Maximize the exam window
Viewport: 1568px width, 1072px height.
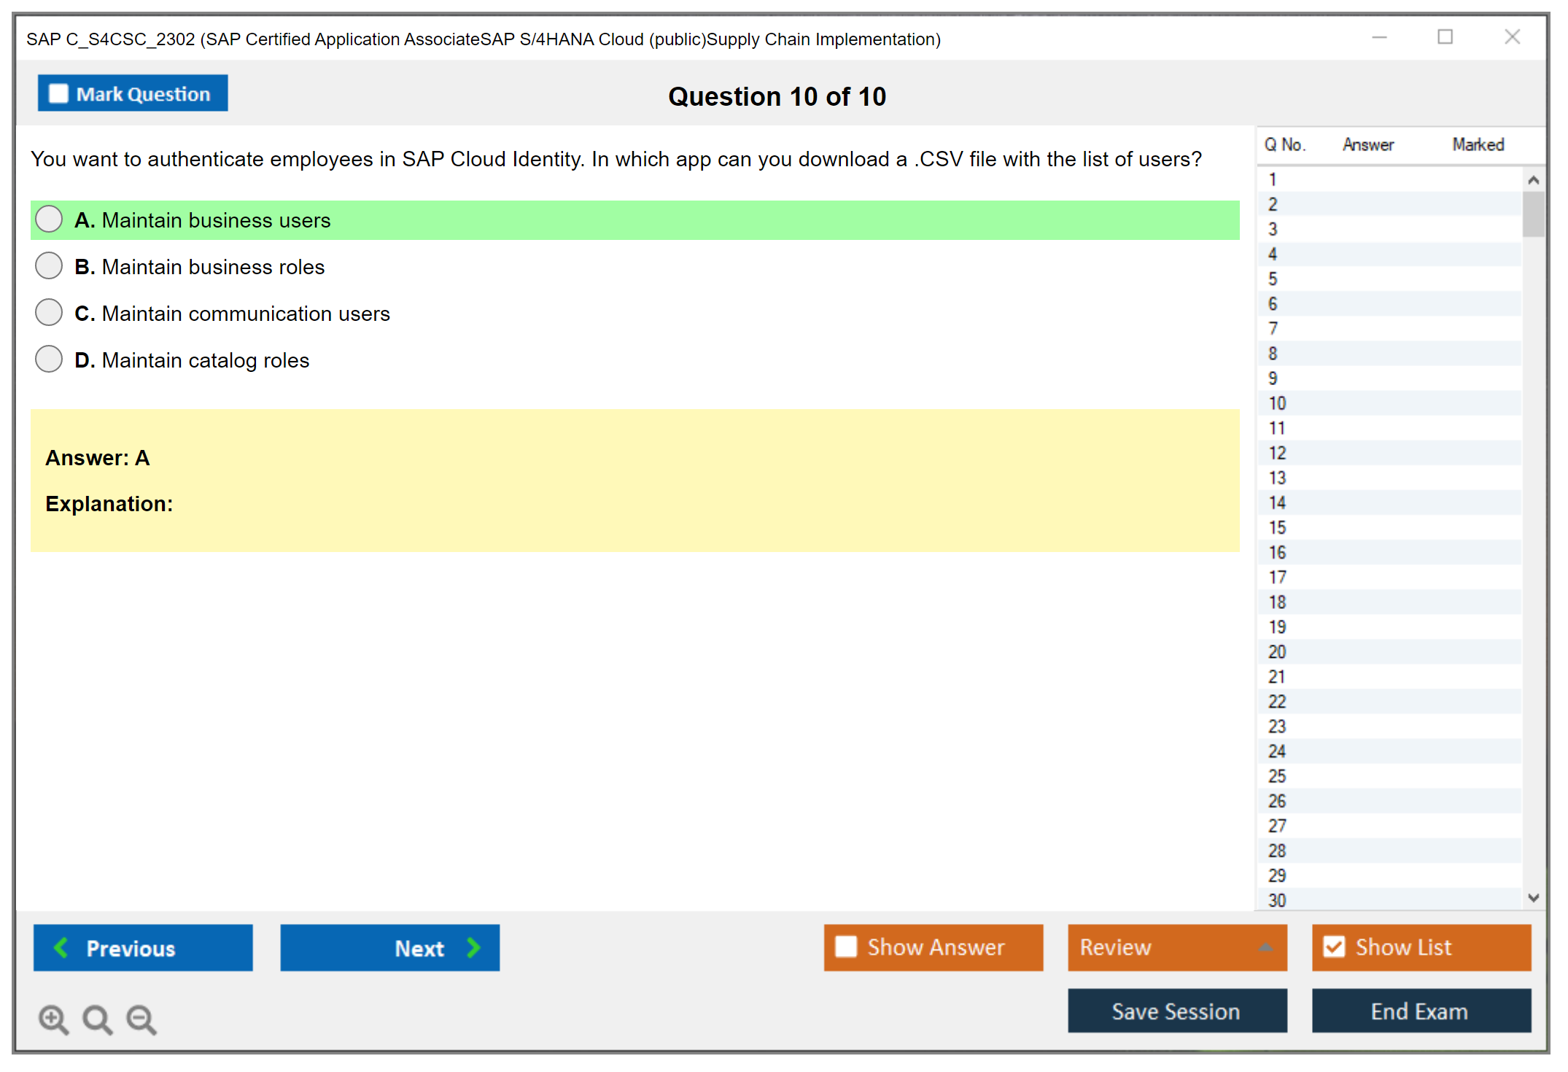point(1445,37)
